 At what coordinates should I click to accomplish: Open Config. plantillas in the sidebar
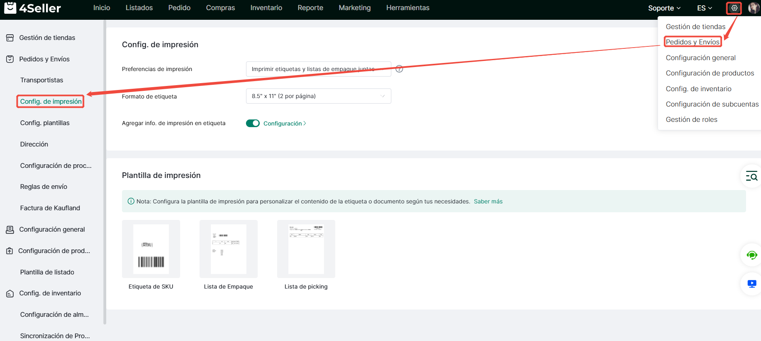pyautogui.click(x=45, y=123)
